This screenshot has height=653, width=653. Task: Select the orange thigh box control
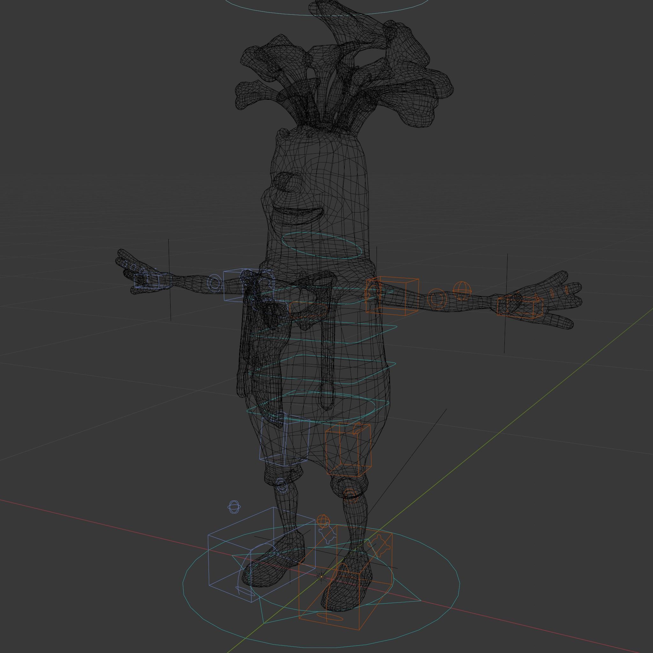tap(348, 450)
